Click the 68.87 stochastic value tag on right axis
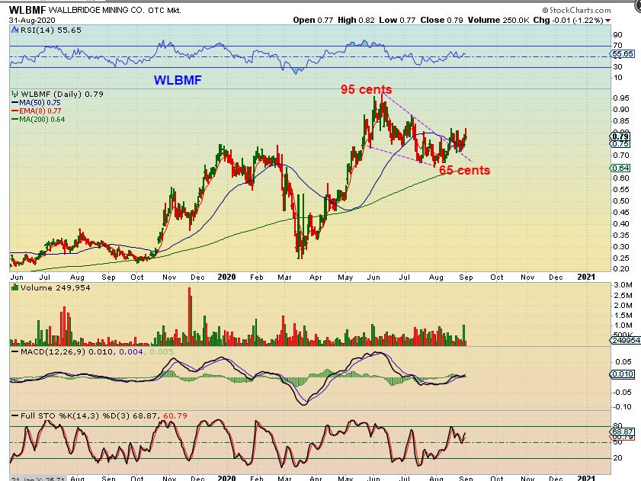Image resolution: width=641 pixels, height=481 pixels. coord(622,432)
